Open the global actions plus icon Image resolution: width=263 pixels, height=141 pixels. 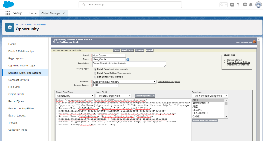point(232,5)
